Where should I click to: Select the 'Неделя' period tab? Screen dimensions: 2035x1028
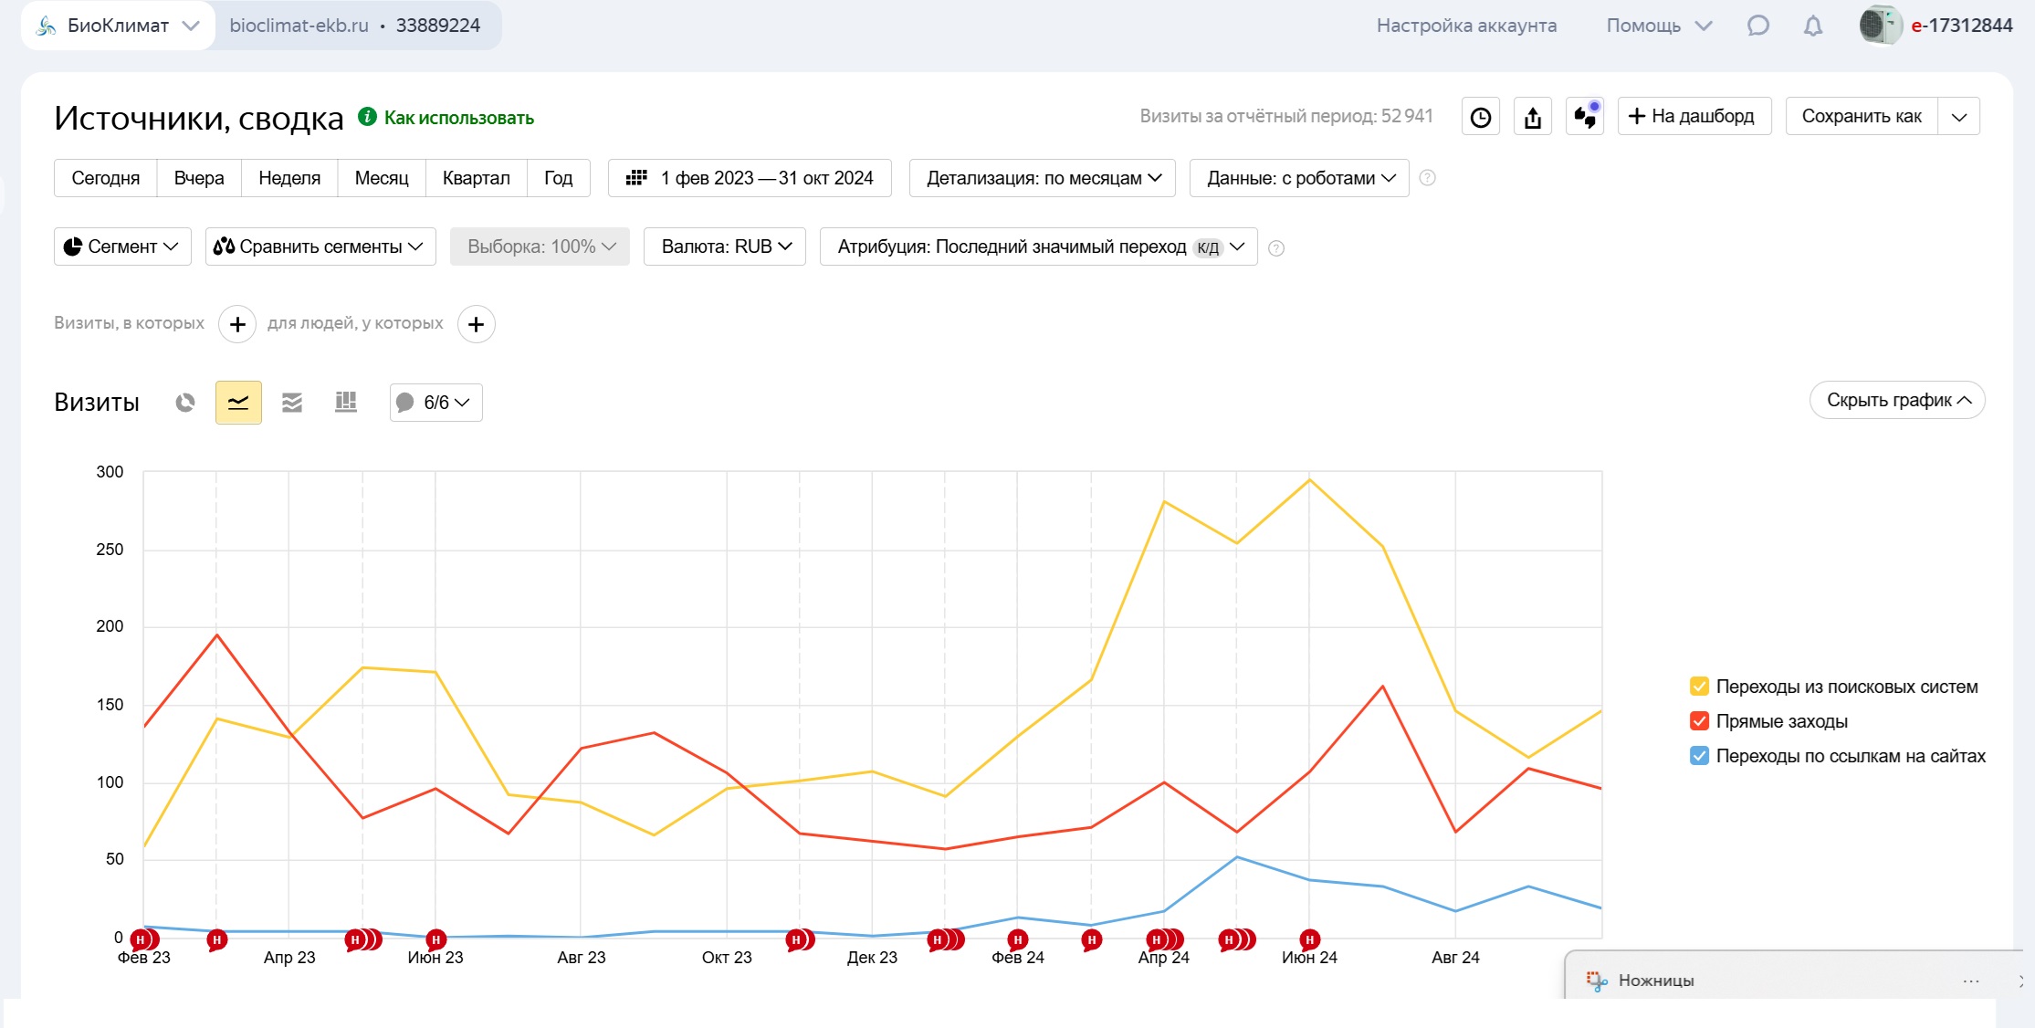coord(289,178)
